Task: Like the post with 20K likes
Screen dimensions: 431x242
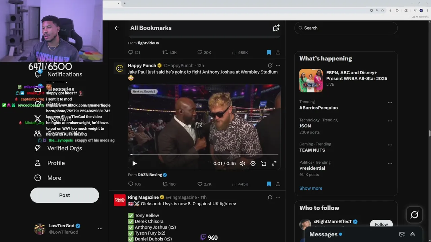Action: [204, 52]
